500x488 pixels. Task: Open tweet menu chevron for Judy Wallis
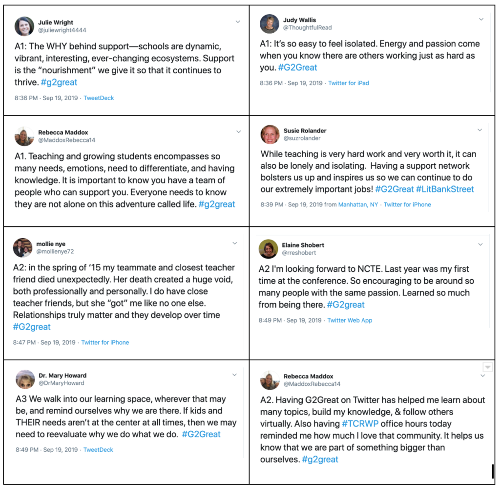tap(481, 19)
